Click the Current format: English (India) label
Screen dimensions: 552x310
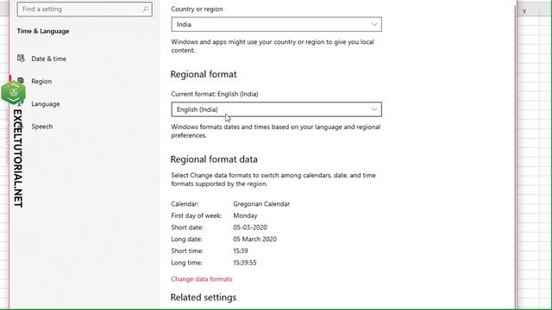[215, 94]
